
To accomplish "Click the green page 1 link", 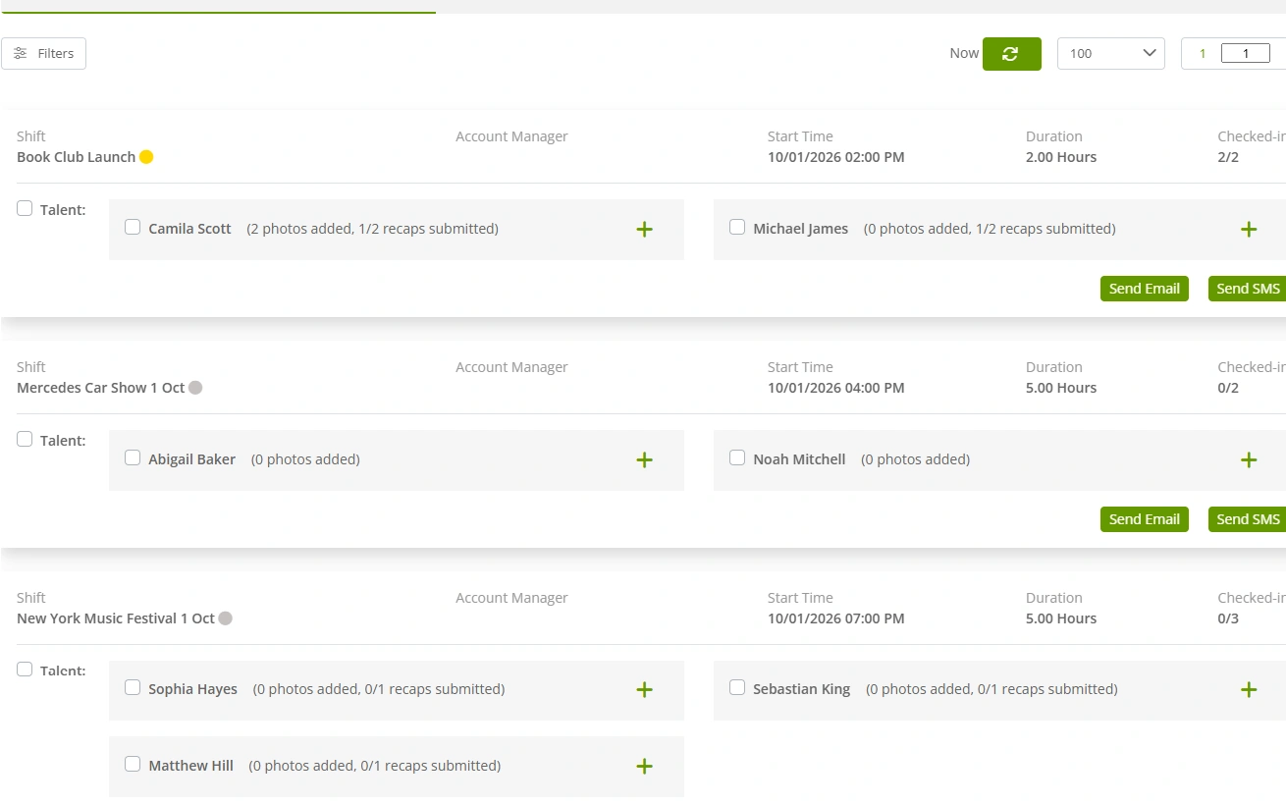I will pos(1203,54).
